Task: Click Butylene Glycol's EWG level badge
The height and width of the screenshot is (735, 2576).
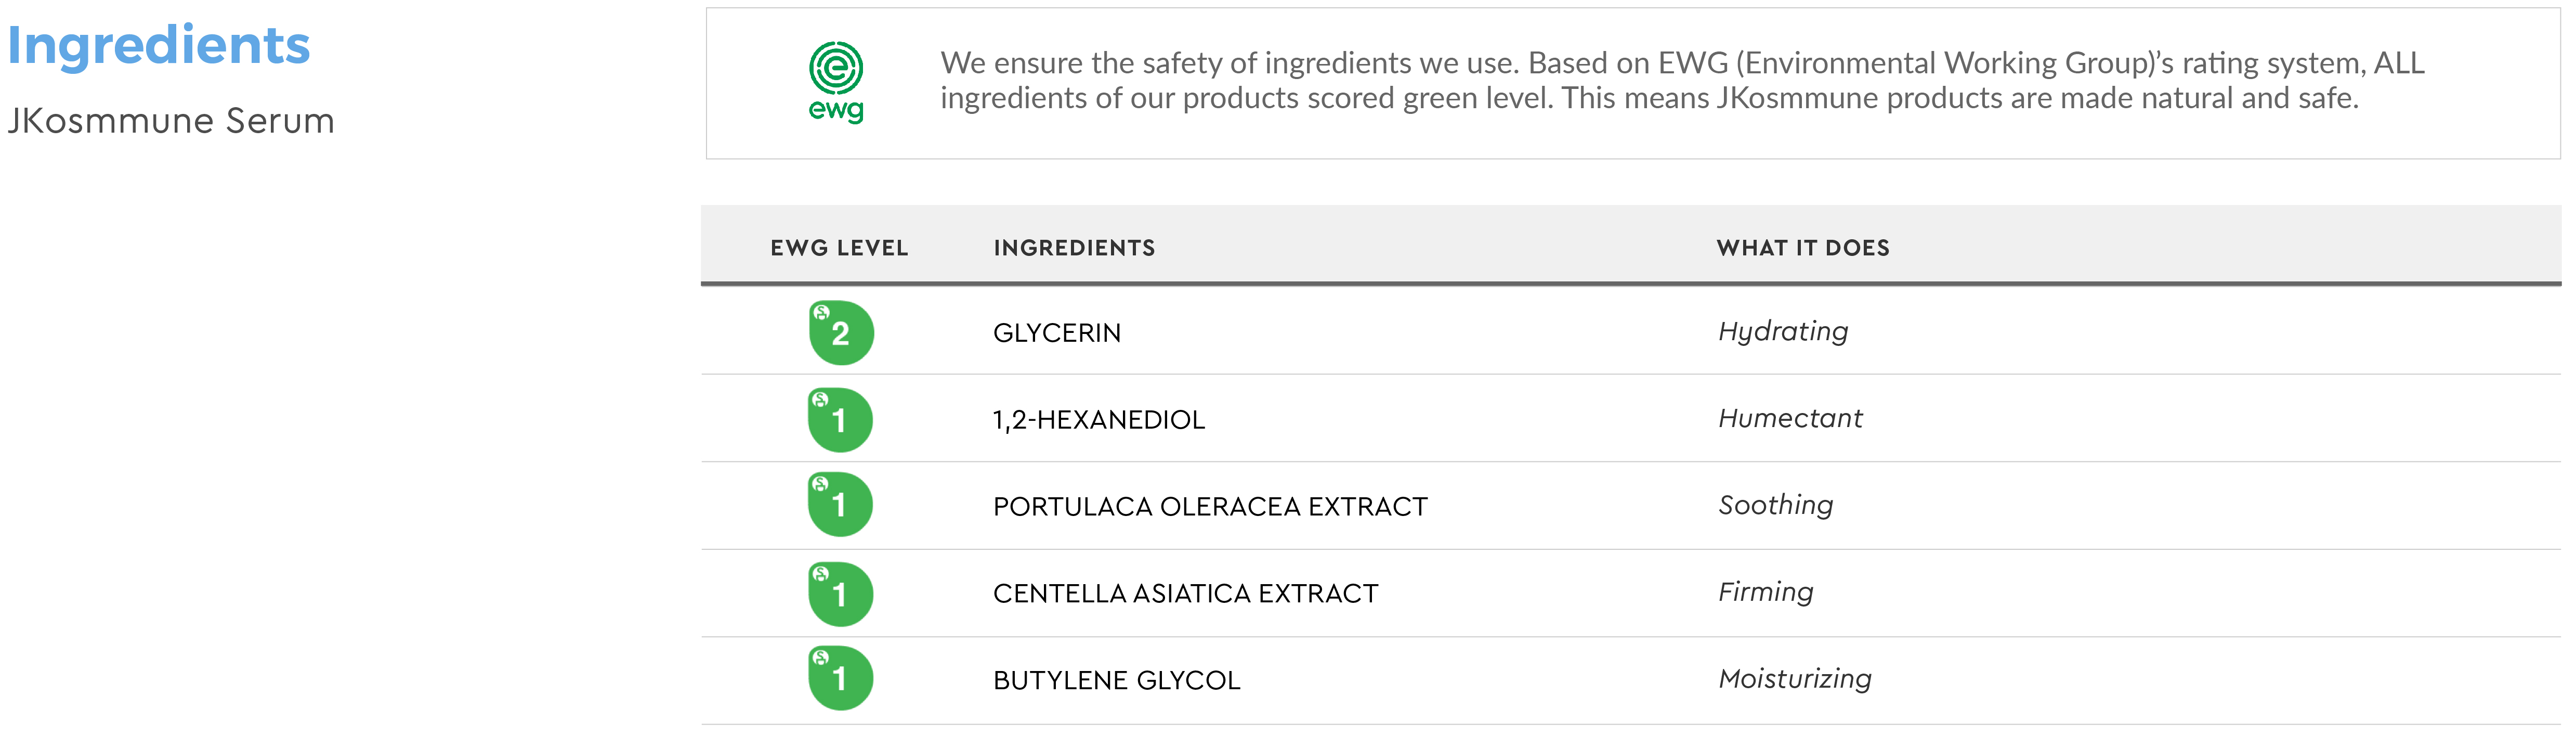Action: click(x=840, y=678)
